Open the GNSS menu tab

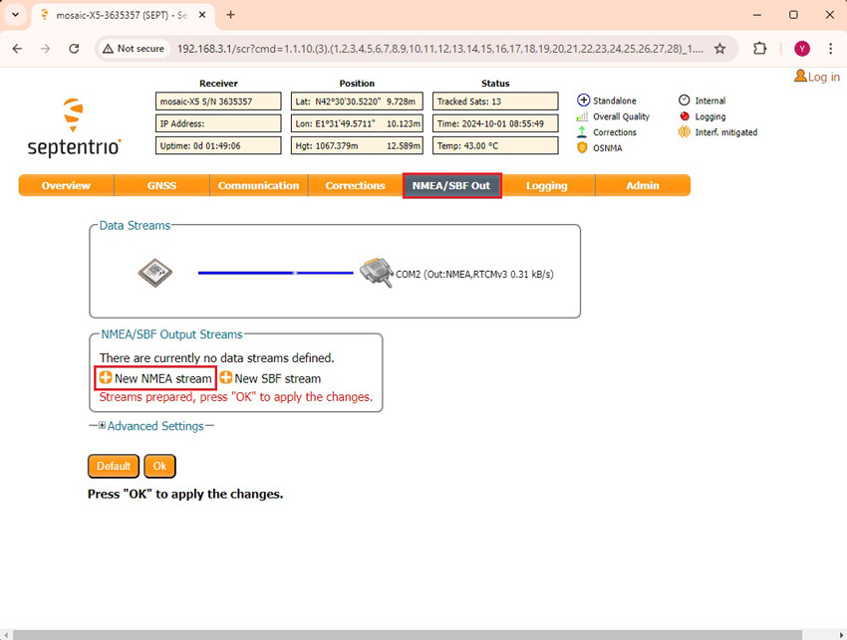pyautogui.click(x=161, y=186)
